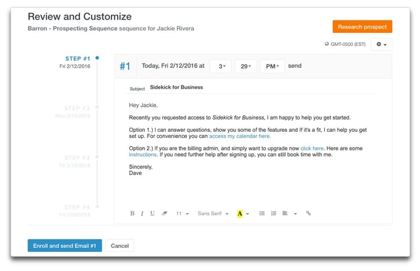Expand the alignment options arrow
Viewport: 420px width, 271px height.
coord(295,214)
